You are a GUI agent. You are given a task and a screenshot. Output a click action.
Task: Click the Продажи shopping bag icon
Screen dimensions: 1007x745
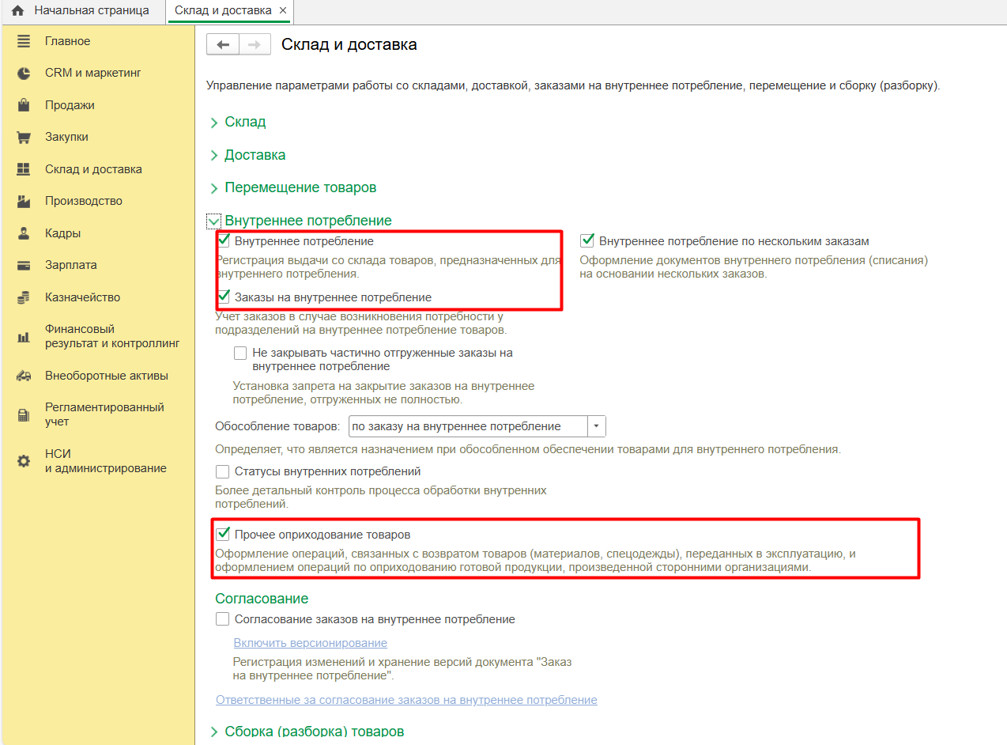(x=24, y=105)
